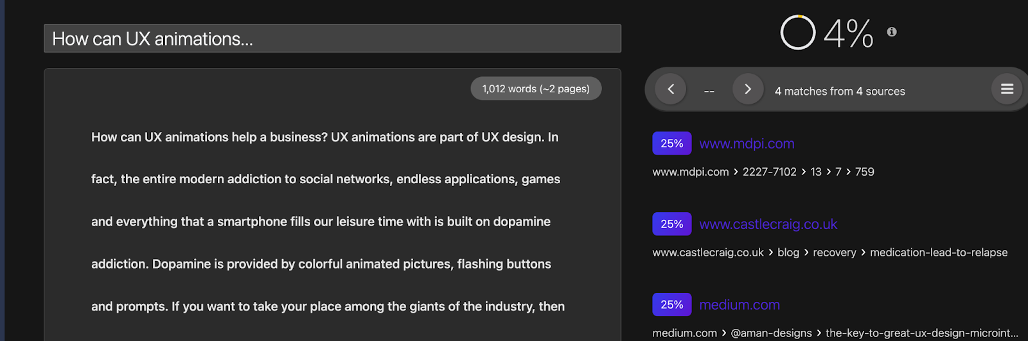Click the 25% badge next to castlecraig.co.uk
The height and width of the screenshot is (341, 1028).
[x=672, y=224]
